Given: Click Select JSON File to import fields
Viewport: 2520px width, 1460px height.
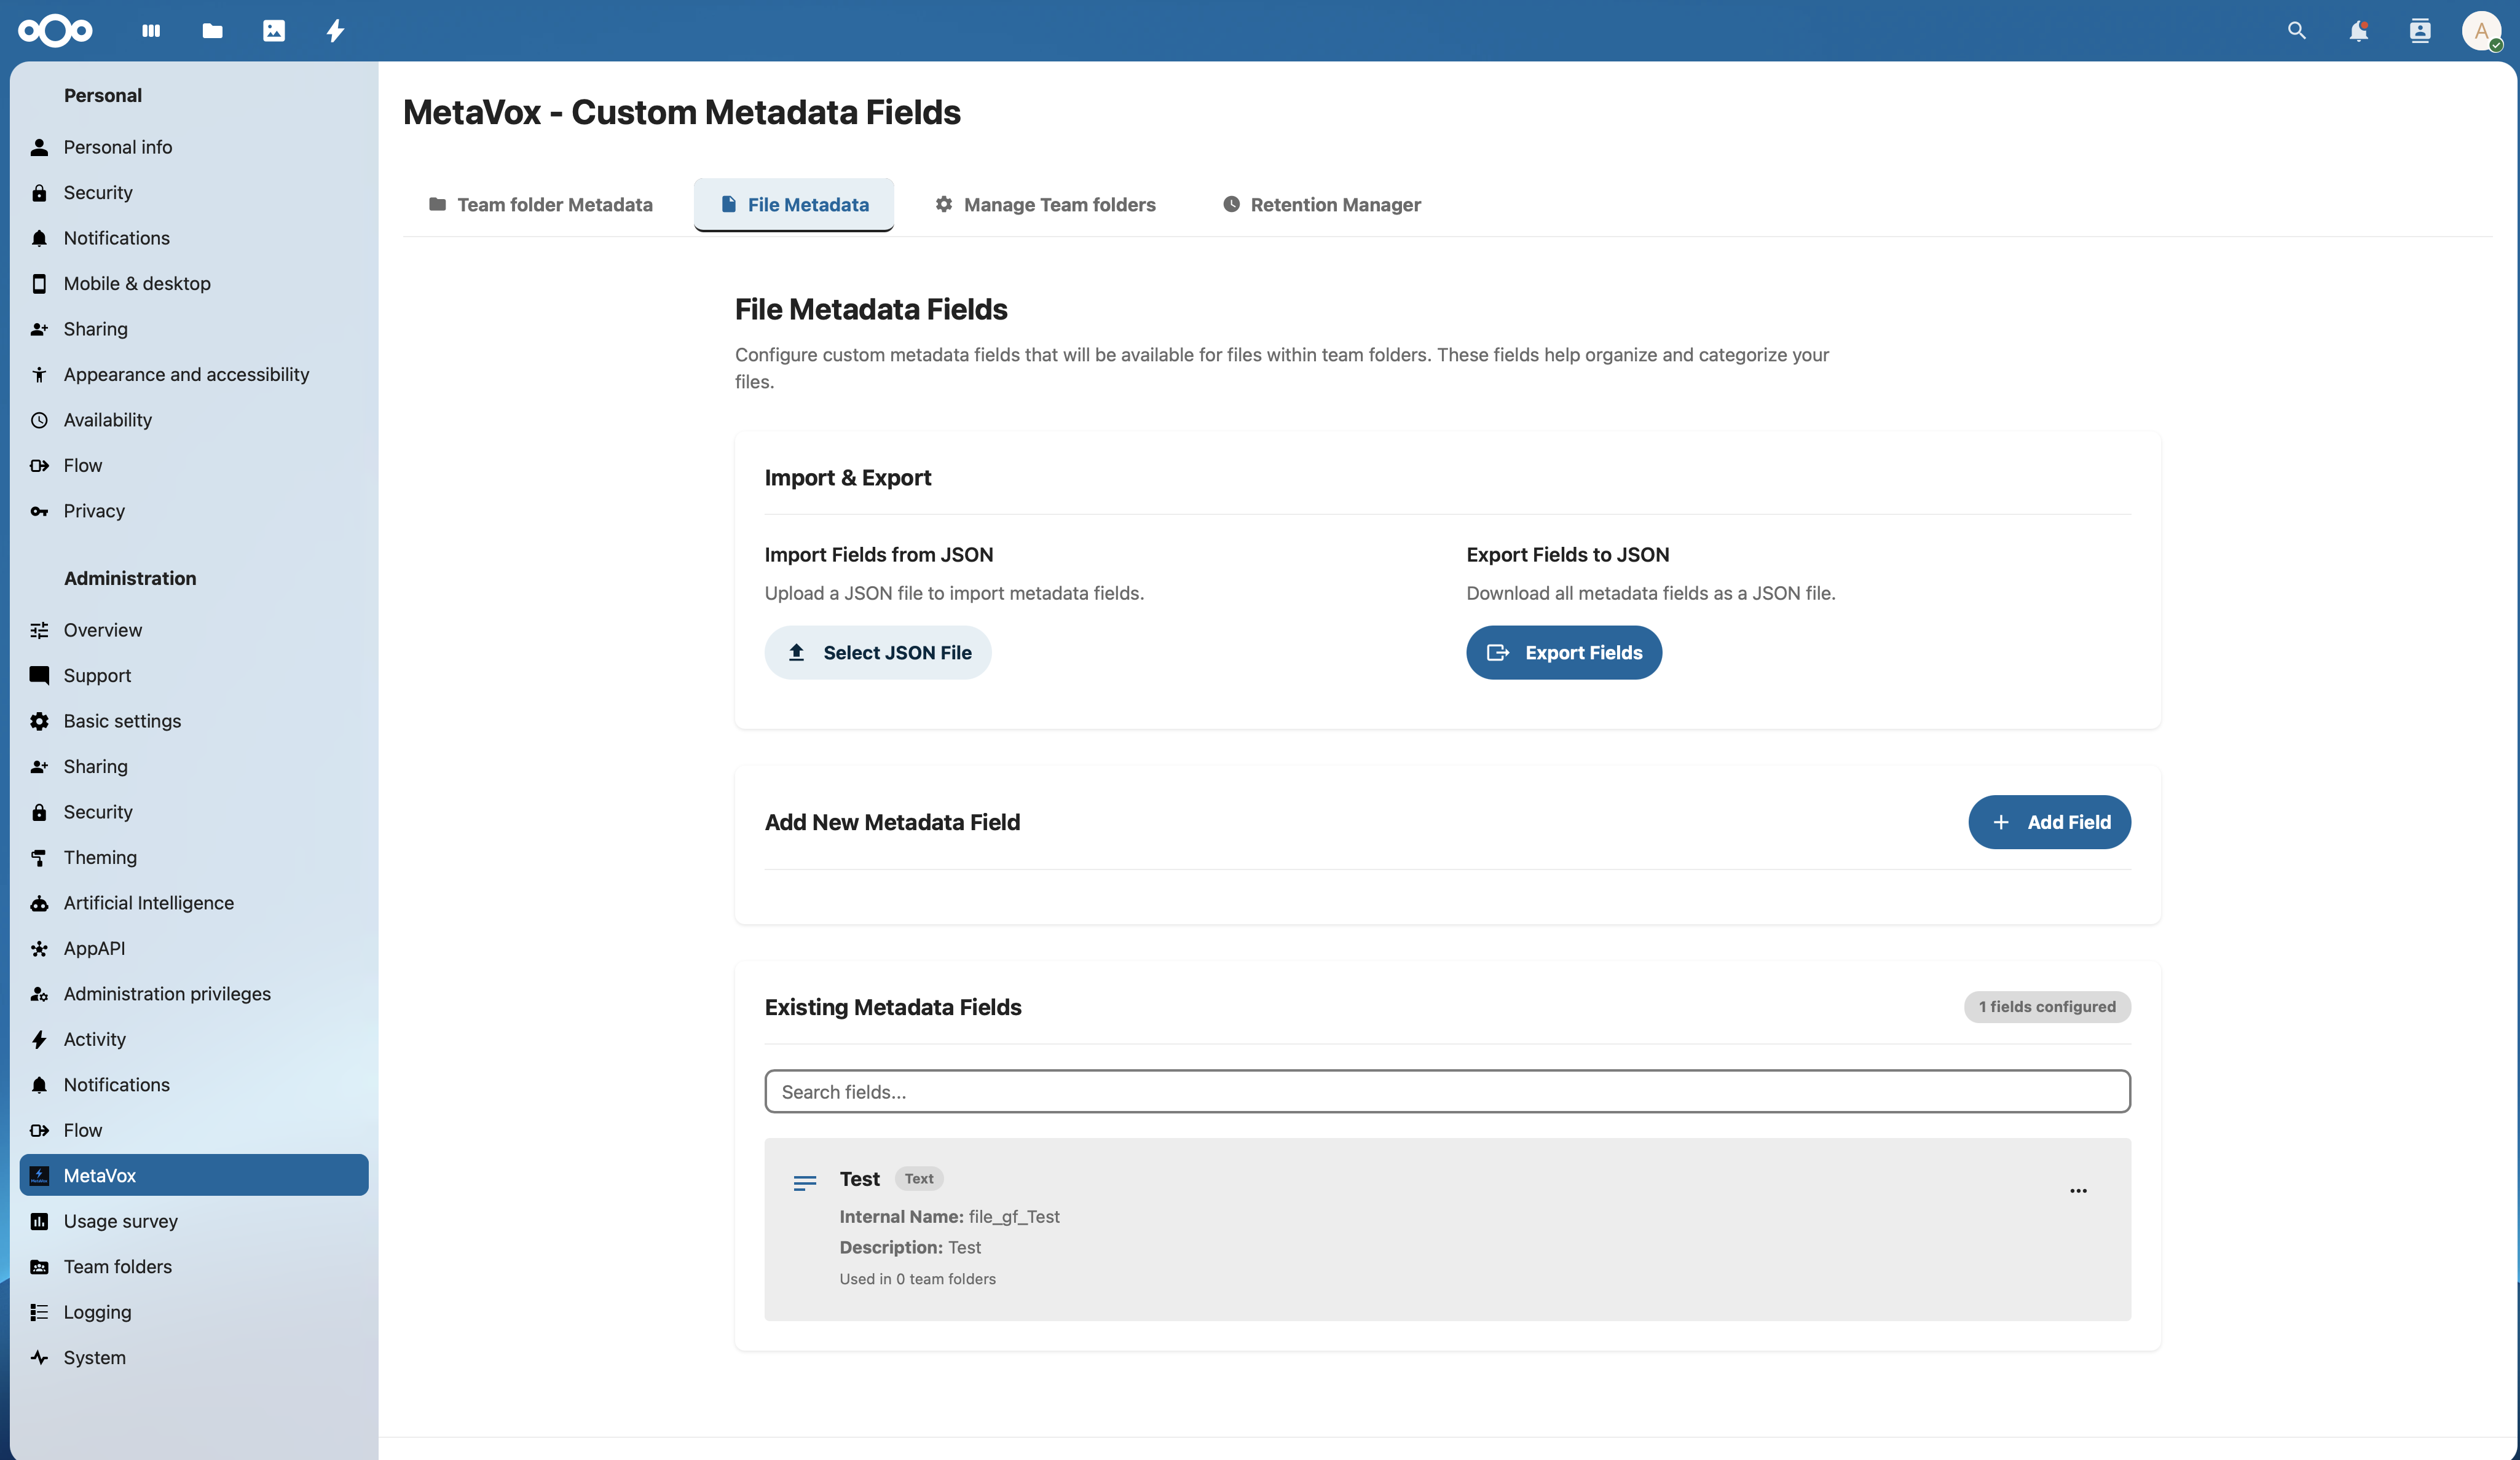Looking at the screenshot, I should [x=878, y=652].
